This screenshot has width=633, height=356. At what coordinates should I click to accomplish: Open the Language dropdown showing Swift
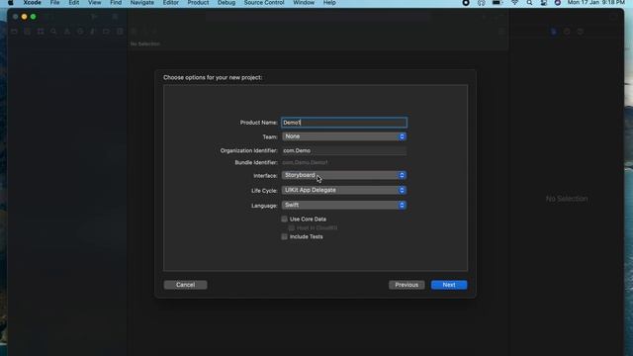[344, 205]
